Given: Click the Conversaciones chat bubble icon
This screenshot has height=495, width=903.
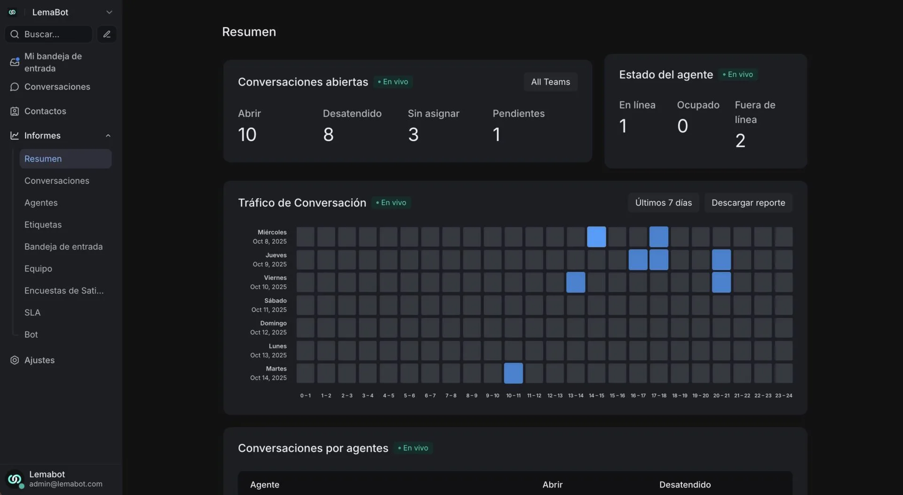Looking at the screenshot, I should click(15, 87).
